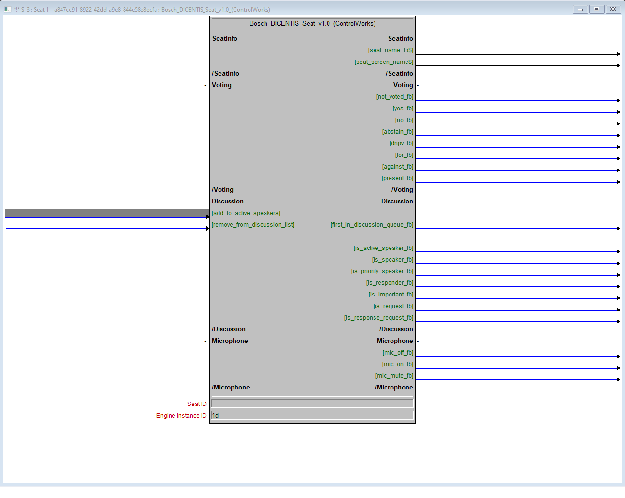Image resolution: width=625 pixels, height=498 pixels.
Task: Collapse the Voting group on the output side
Action: [x=418, y=85]
